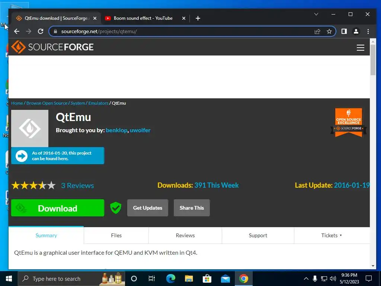The width and height of the screenshot is (381, 286).
Task: Open the Support tab
Action: tap(258, 235)
